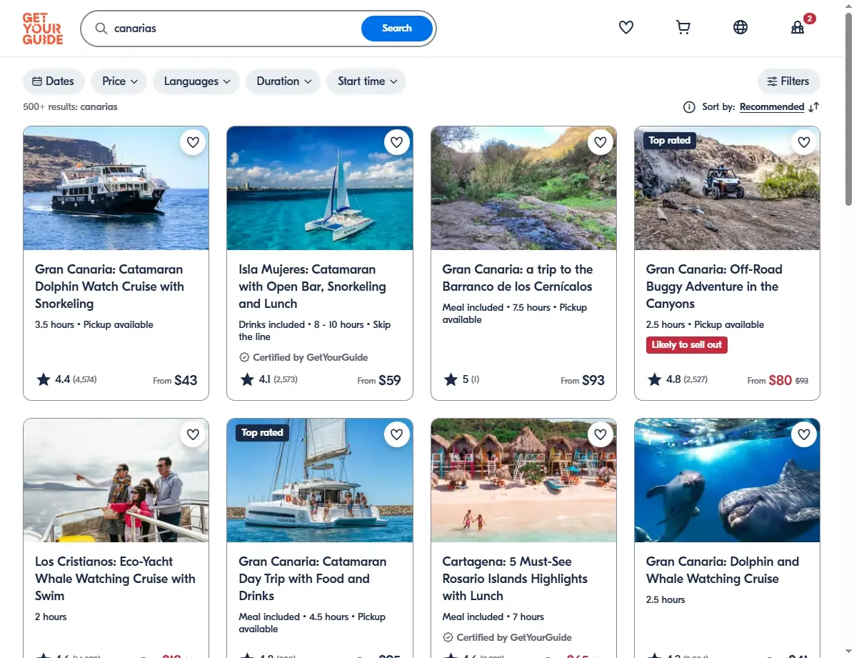The image size is (854, 658).
Task: Open the GetYourGuide home logo
Action: click(42, 29)
